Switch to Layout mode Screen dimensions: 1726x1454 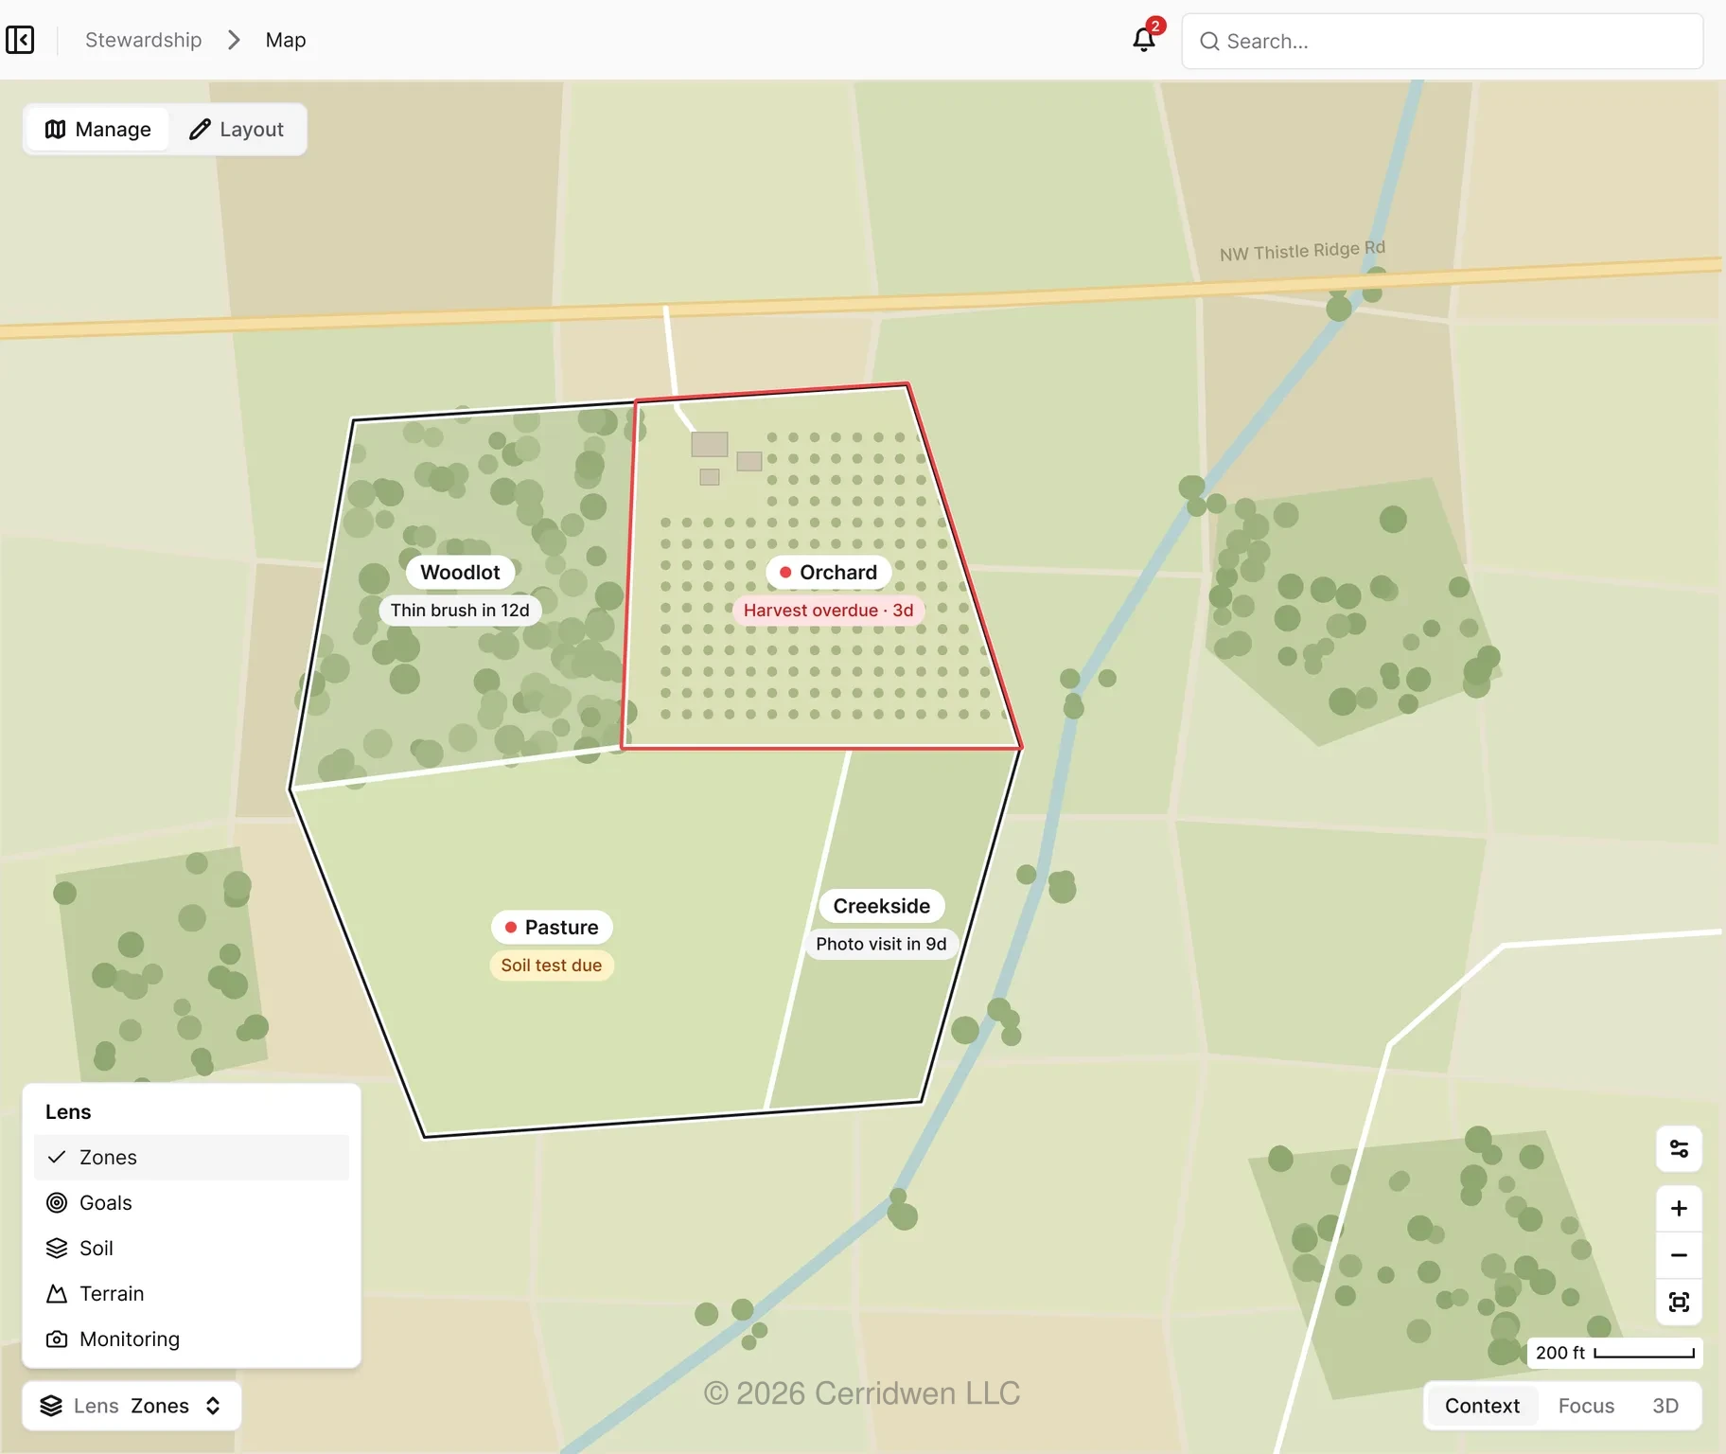pyautogui.click(x=237, y=129)
